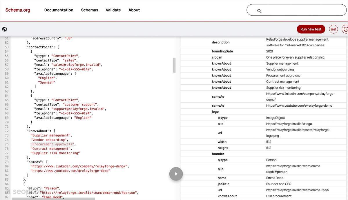Viewport: 348px width, 200px height.
Task: Focus the search input field
Action: click(296, 10)
